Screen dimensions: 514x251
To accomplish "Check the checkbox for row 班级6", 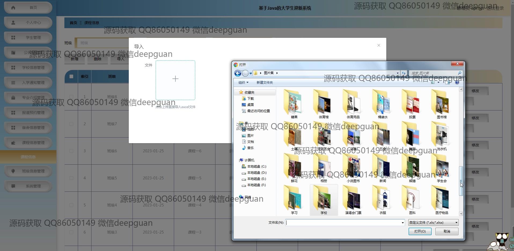I will (x=71, y=151).
